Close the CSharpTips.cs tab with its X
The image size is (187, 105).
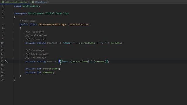click(x=48, y=2)
